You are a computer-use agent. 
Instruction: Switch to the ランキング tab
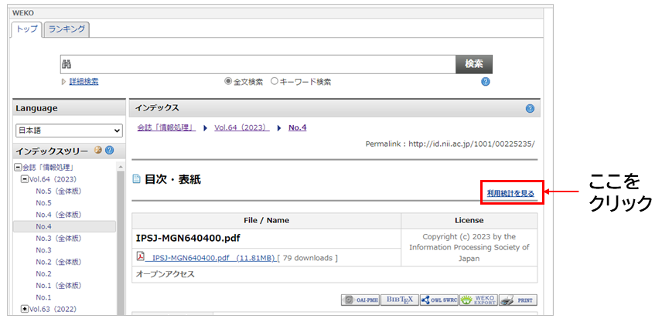[67, 29]
